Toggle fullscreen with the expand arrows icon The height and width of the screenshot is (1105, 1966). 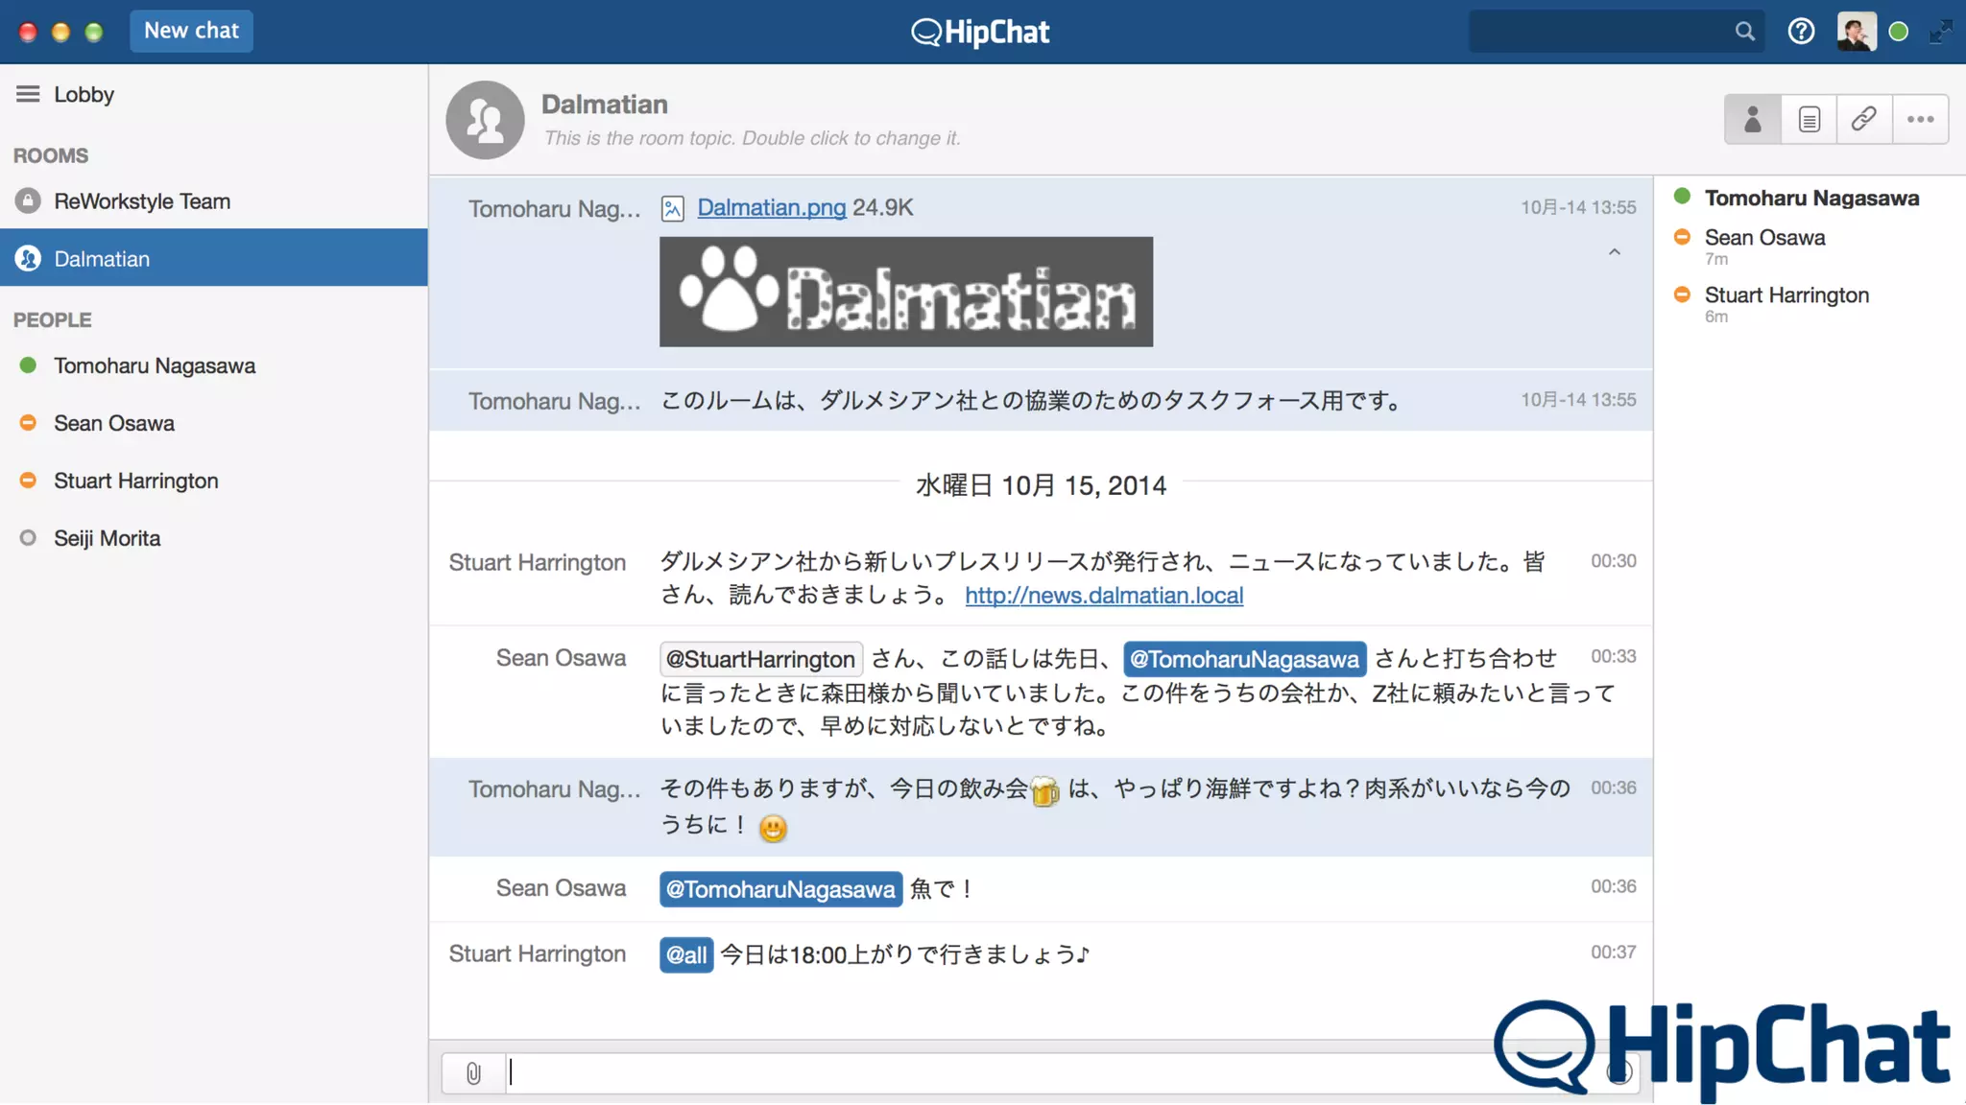1940,32
